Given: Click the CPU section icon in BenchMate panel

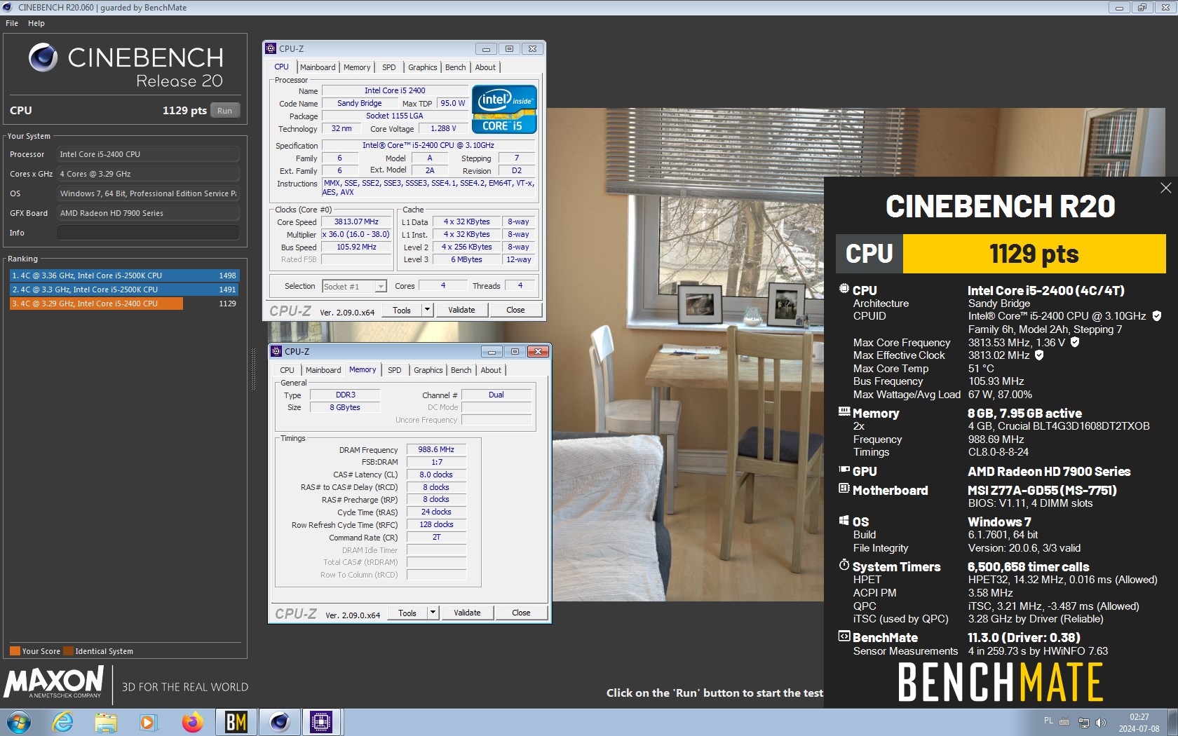Looking at the screenshot, I should [844, 289].
